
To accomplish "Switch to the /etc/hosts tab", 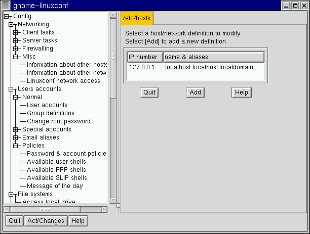I will (136, 19).
